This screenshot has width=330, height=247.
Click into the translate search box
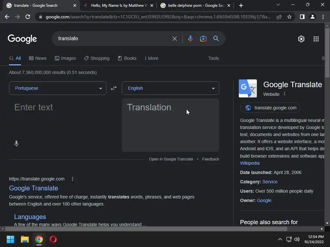114,39
